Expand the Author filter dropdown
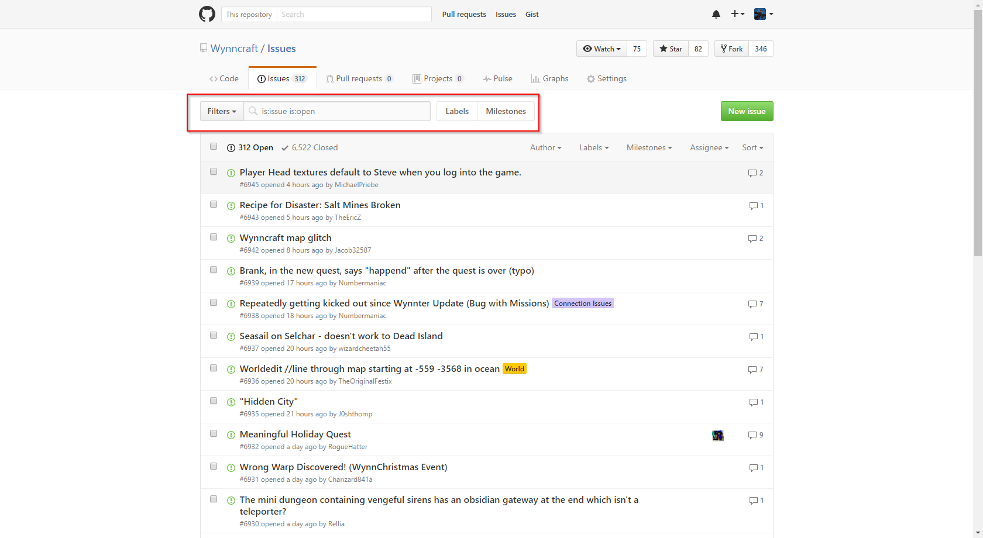This screenshot has width=983, height=538. click(545, 147)
